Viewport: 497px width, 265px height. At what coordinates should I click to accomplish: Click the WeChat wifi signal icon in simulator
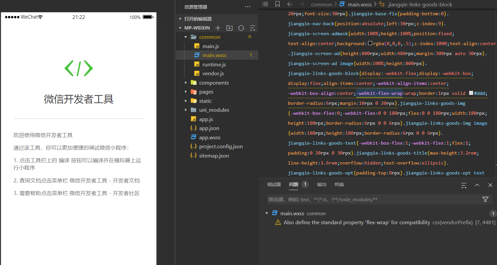[x=40, y=17]
